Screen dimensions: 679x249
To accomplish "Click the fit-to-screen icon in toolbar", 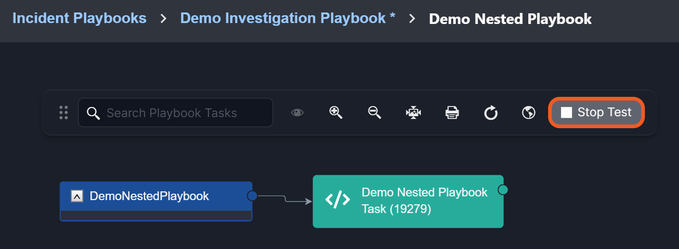I will coord(413,113).
